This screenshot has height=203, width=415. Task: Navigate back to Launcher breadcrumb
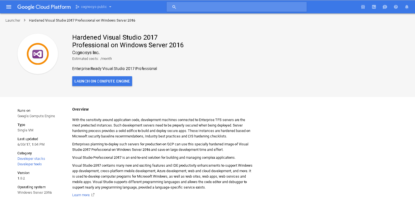pyautogui.click(x=13, y=20)
